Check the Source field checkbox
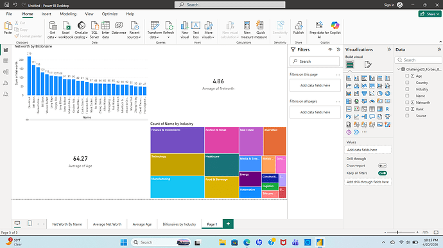 tap(407, 115)
